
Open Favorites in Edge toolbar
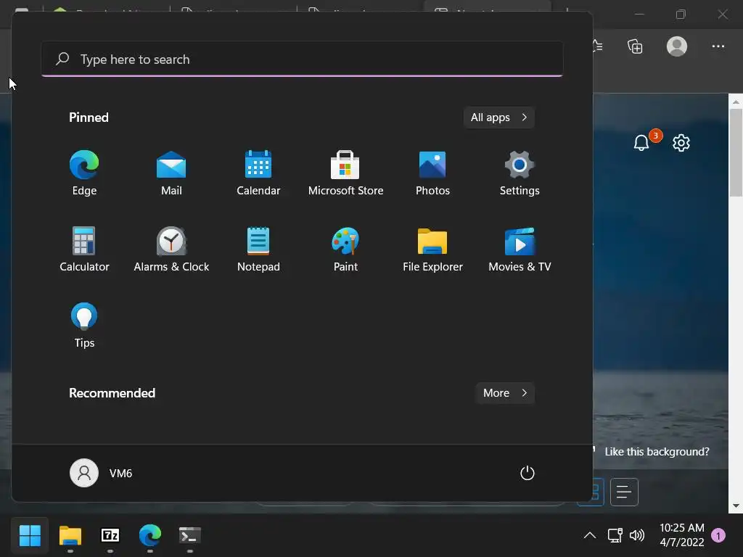(598, 46)
